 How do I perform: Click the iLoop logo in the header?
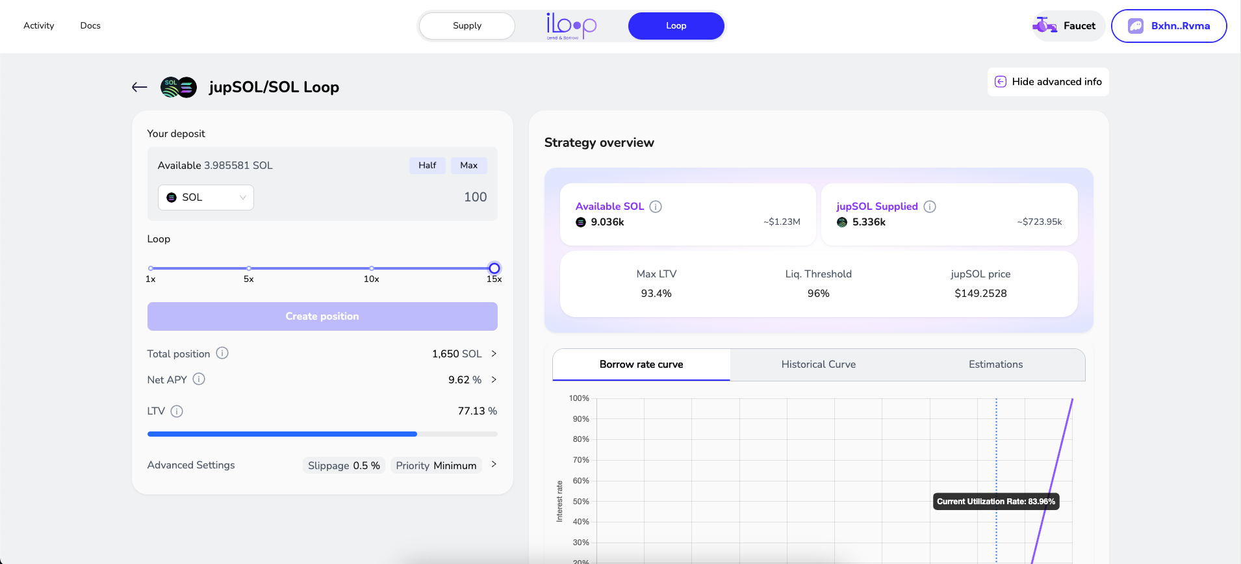[x=571, y=26]
